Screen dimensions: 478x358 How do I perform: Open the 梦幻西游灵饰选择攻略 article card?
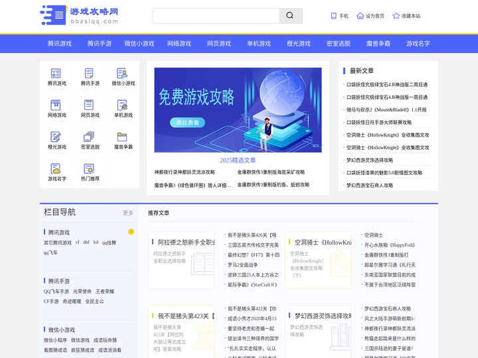click(318, 332)
